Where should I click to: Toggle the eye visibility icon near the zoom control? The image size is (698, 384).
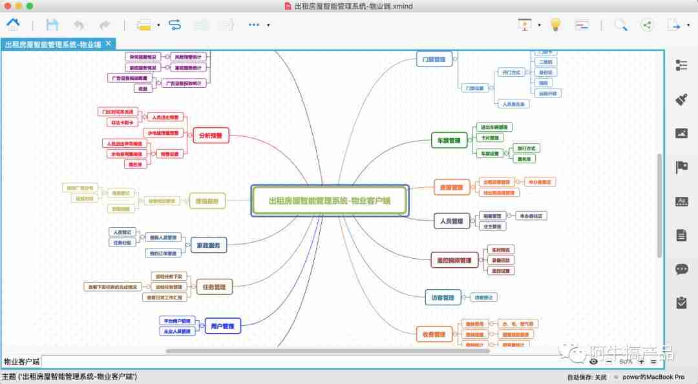[595, 363]
